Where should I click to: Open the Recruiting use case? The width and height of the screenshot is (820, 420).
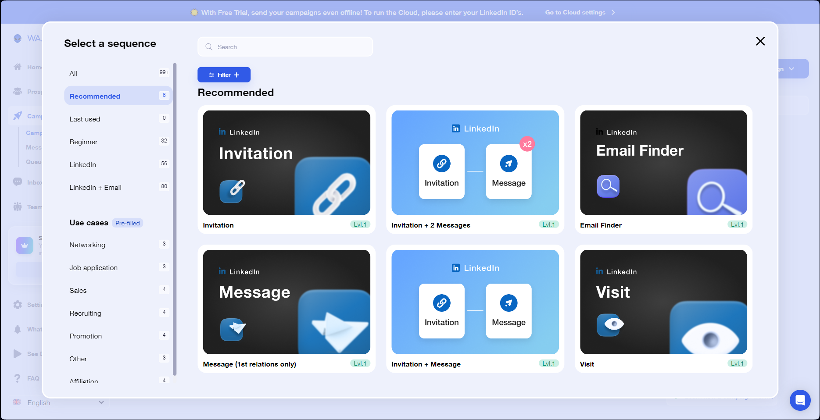point(118,313)
